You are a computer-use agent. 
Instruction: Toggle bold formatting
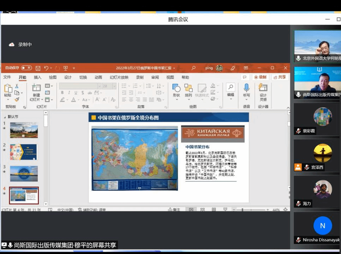tap(62, 92)
